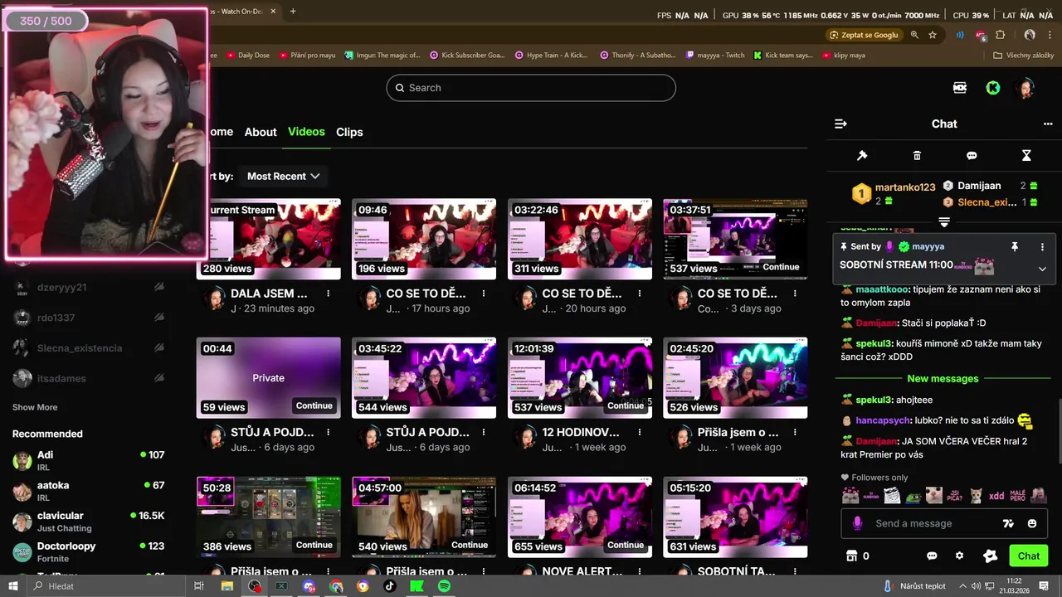Click the chat bubble icon beside settings gear
This screenshot has width=1062, height=597.
click(x=932, y=556)
